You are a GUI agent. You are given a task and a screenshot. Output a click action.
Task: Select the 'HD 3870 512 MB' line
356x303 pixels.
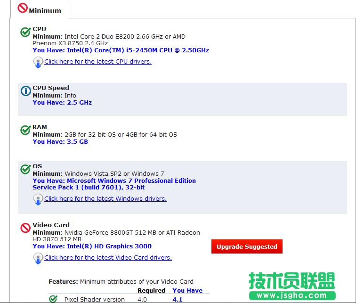tap(57, 239)
